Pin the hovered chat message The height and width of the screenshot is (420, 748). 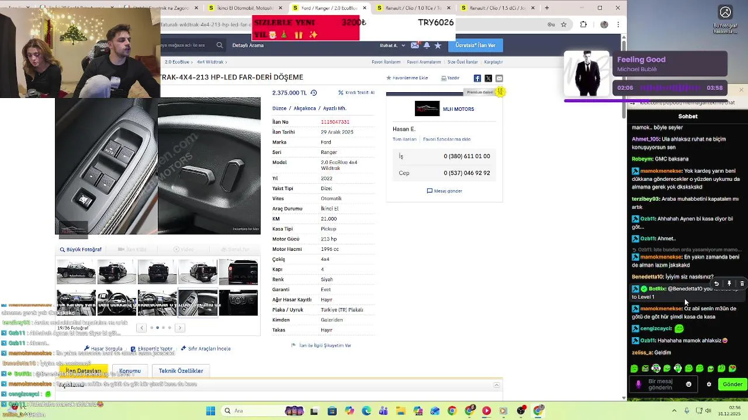click(x=729, y=283)
